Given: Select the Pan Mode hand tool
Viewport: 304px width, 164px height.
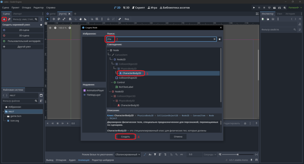Looking at the screenshot, I should (x=80, y=19).
